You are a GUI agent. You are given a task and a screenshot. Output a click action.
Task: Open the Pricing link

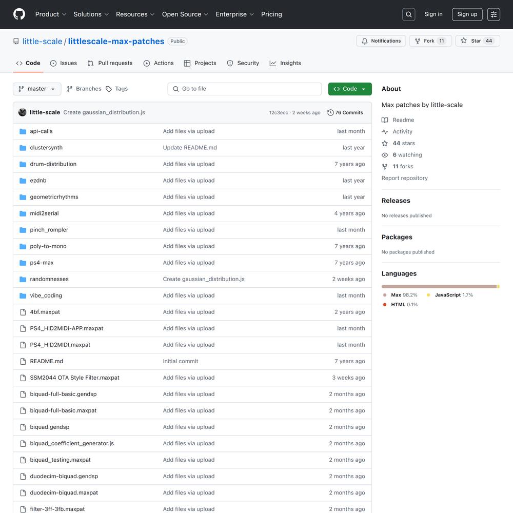271,14
